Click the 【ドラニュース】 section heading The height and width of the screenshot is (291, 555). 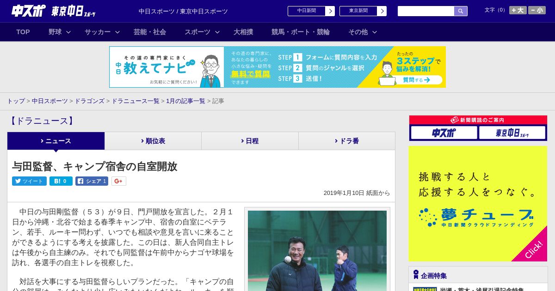pyautogui.click(x=42, y=121)
